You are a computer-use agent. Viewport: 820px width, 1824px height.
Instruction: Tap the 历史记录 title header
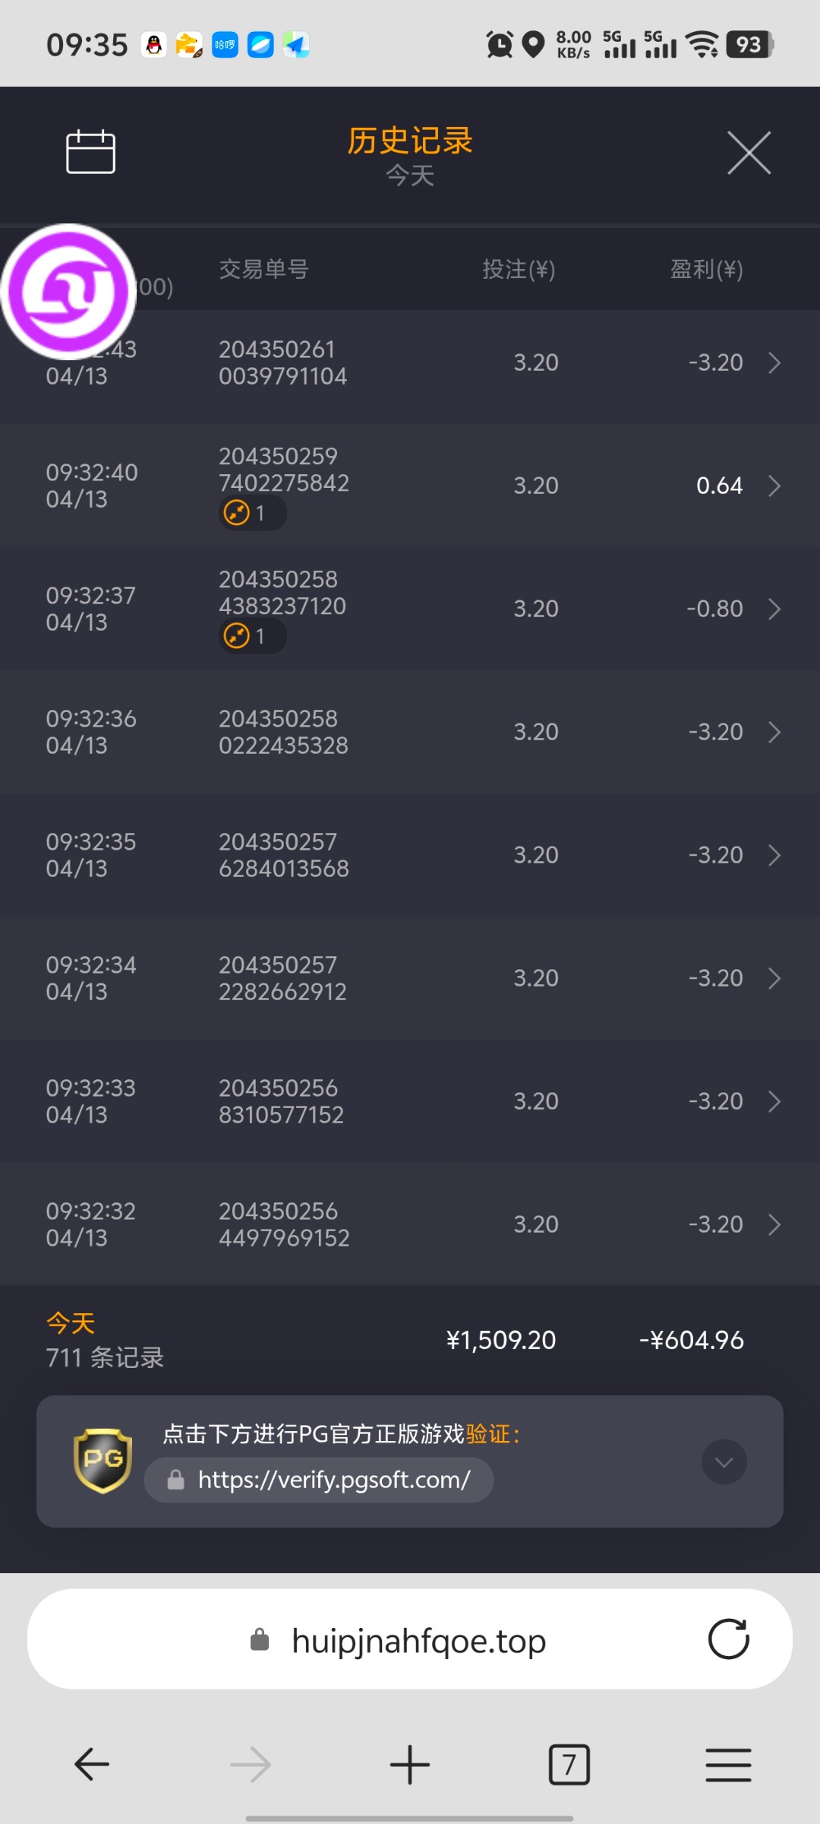pyautogui.click(x=410, y=141)
